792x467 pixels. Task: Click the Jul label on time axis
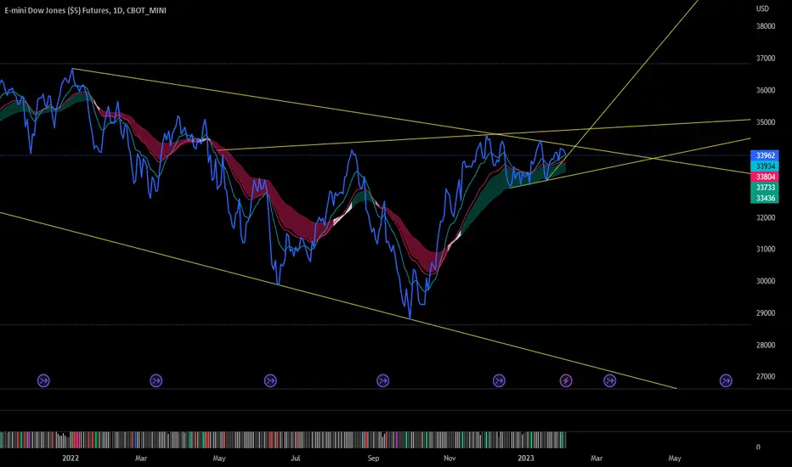click(x=296, y=459)
